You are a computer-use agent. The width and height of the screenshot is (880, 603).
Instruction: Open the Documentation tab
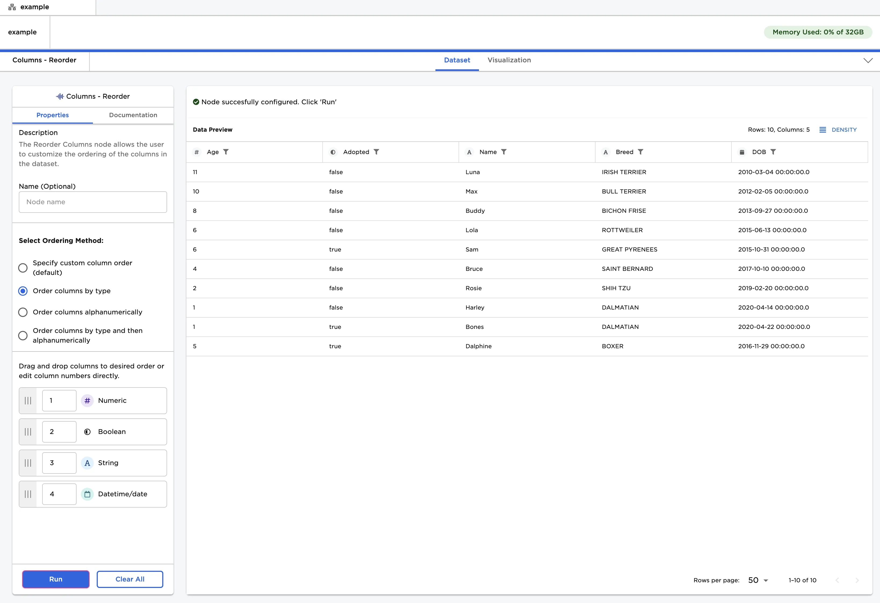(133, 115)
